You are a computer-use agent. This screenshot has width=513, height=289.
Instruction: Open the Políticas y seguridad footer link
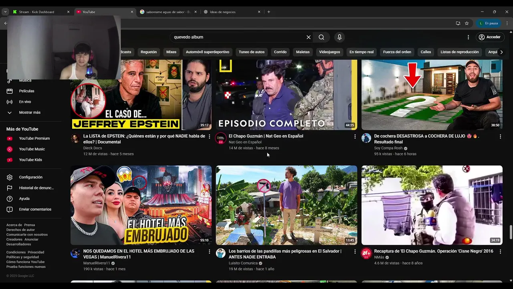pos(22,257)
